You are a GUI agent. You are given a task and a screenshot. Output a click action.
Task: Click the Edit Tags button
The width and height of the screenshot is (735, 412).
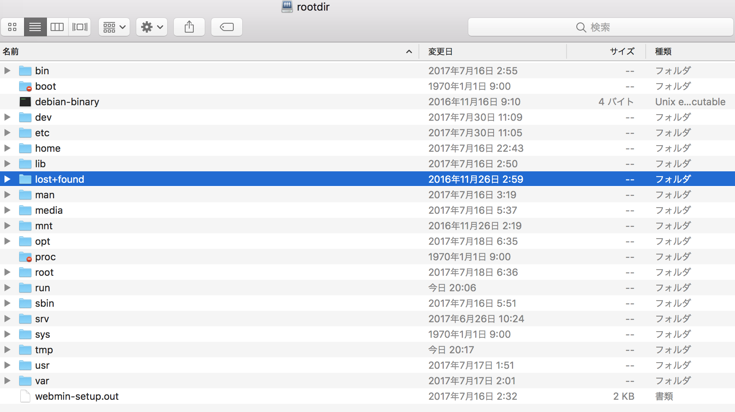pos(227,27)
